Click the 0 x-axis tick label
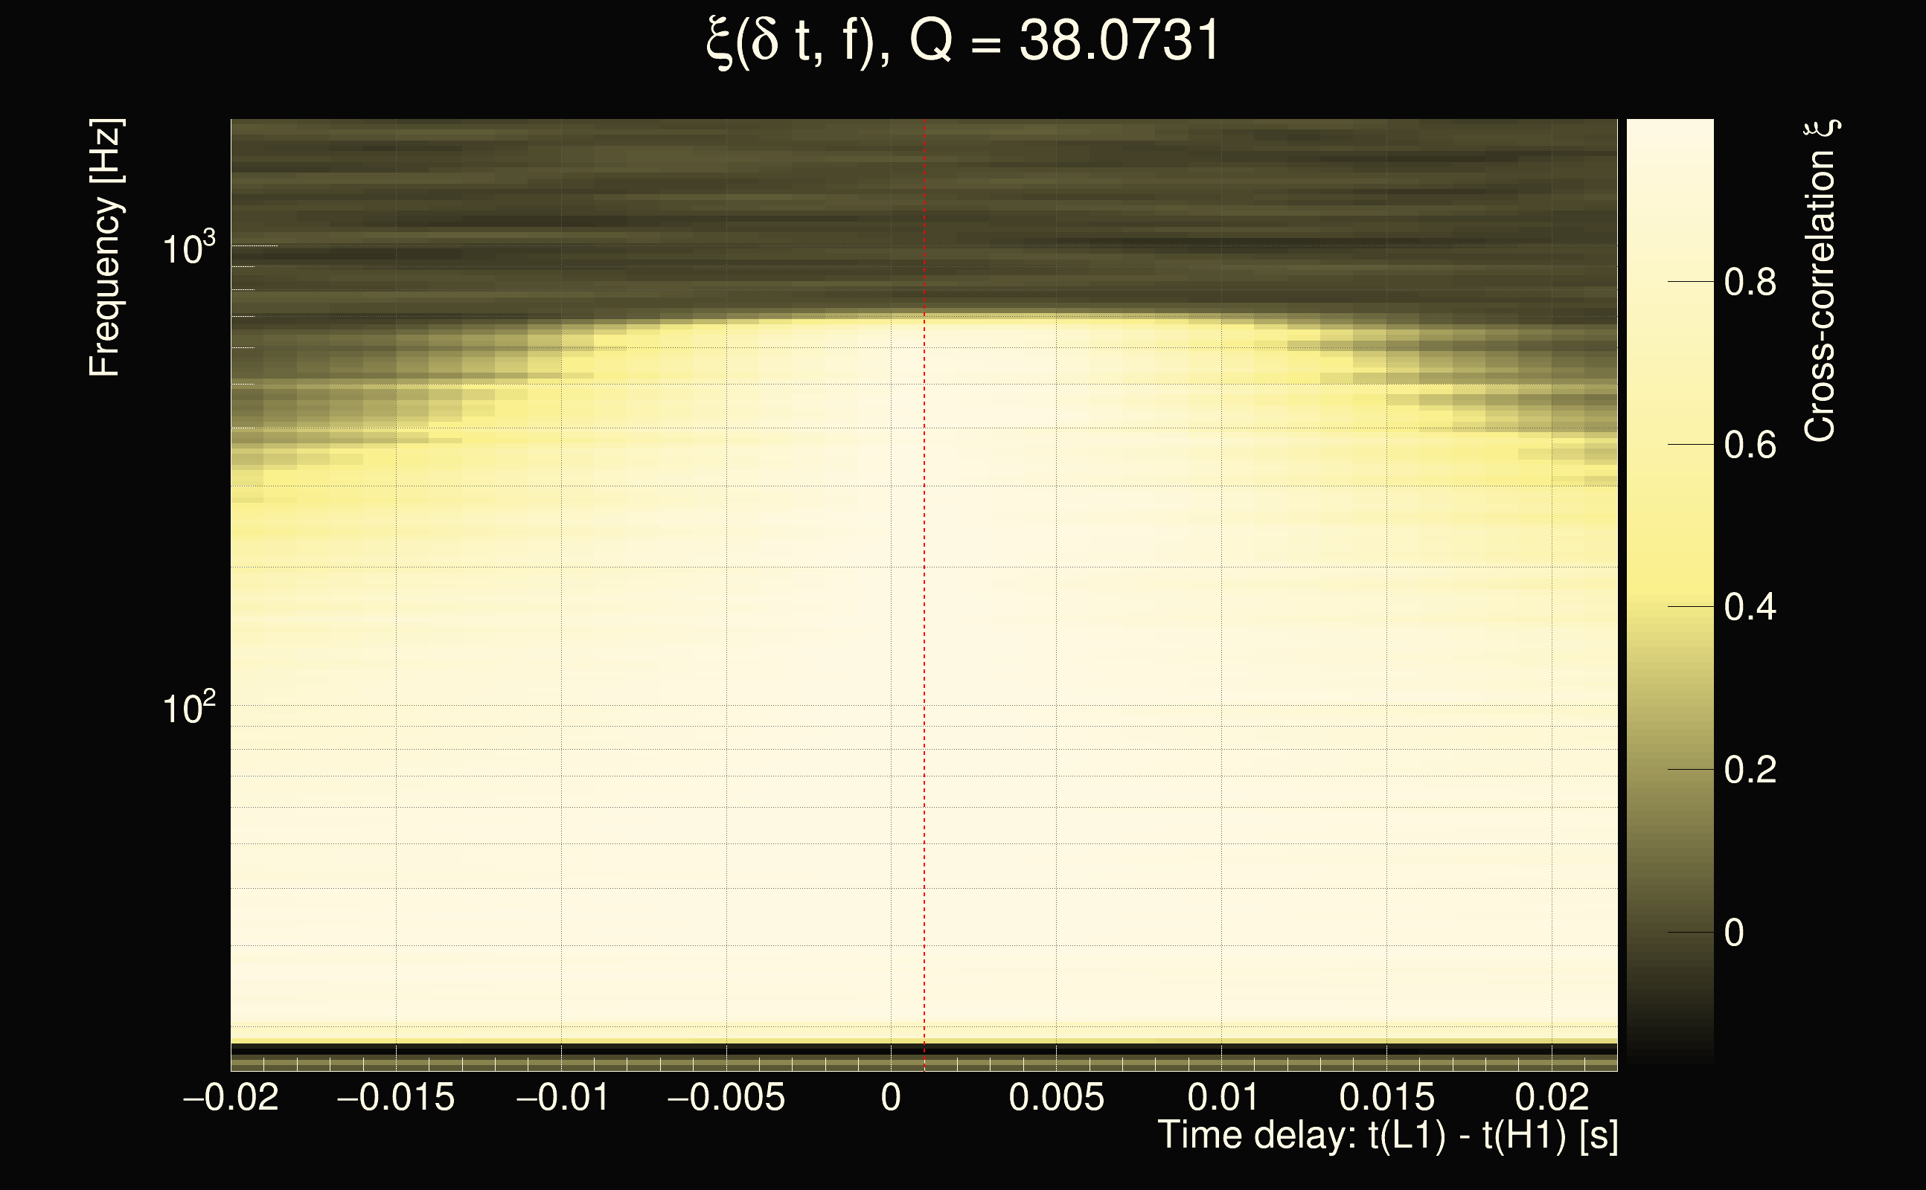Viewport: 1926px width, 1190px height. [x=891, y=1098]
